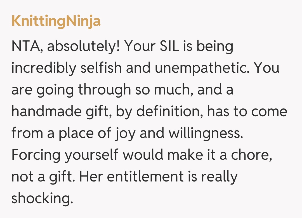Screen dimensions: 302x218
Task: Click the word "shocking" ending the comment
Action: click(41, 198)
